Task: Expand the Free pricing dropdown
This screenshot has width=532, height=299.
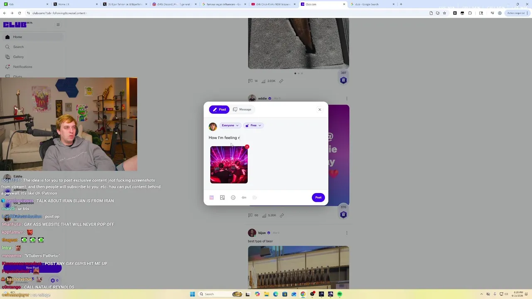Action: (x=253, y=125)
